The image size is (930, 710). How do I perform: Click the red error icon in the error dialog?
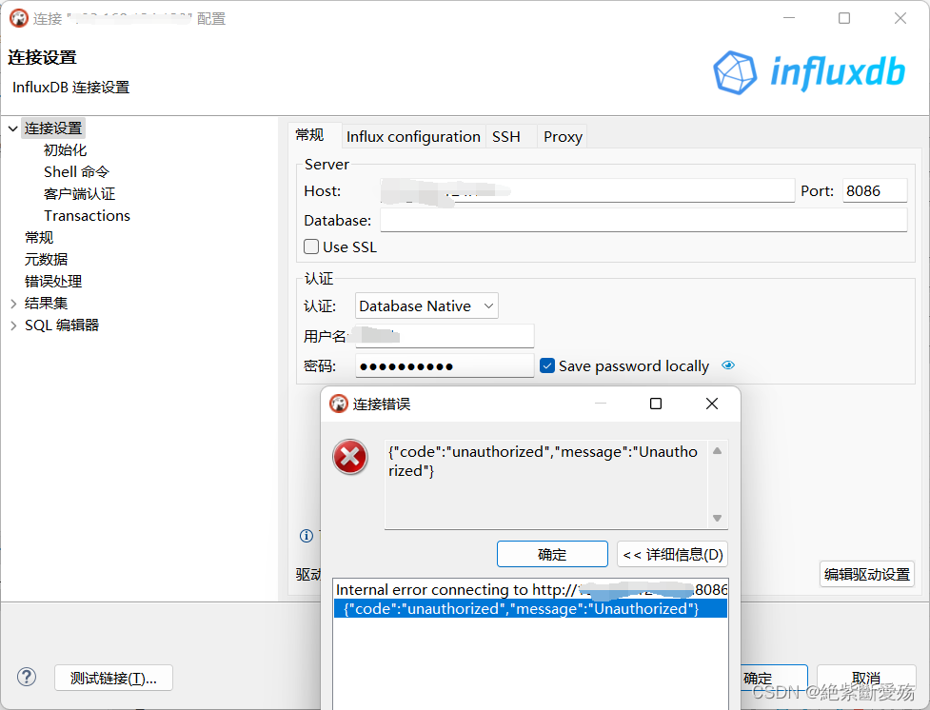349,457
